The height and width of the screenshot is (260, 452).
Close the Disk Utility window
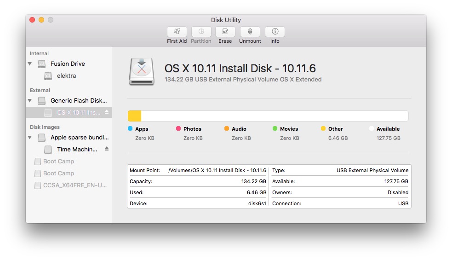32,20
